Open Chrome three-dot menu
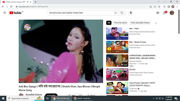Viewport: 180px width, 101px height. coord(177,7)
